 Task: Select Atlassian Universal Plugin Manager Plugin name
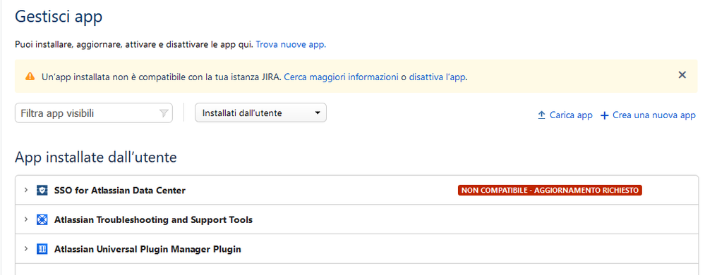(147, 249)
